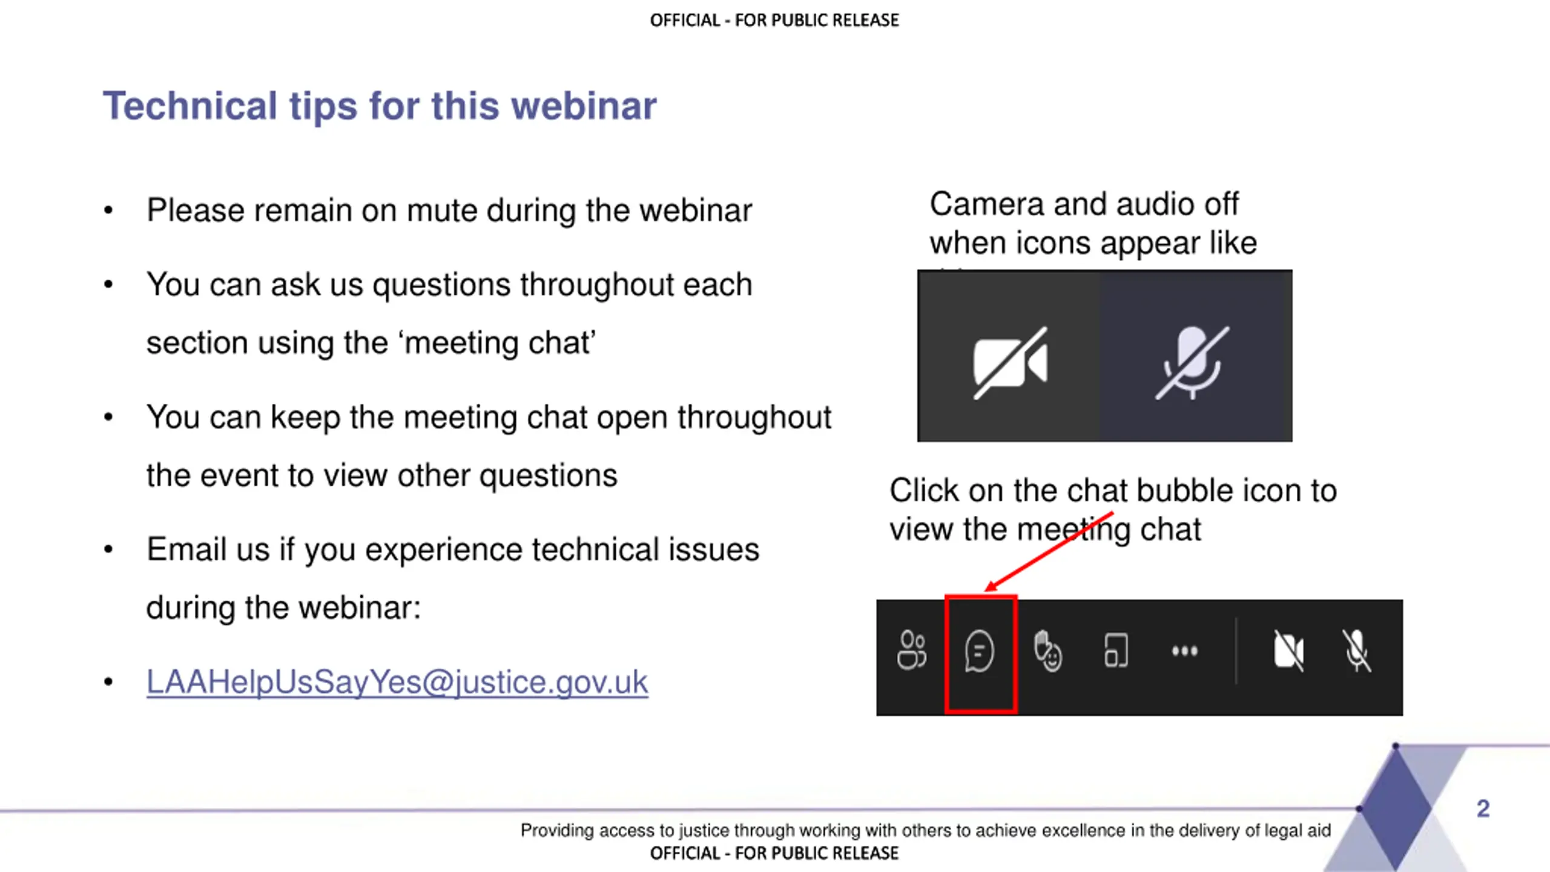Toggle the small camera-off icon in toolbar
Screen dimensions: 1550x872
(x=1289, y=651)
